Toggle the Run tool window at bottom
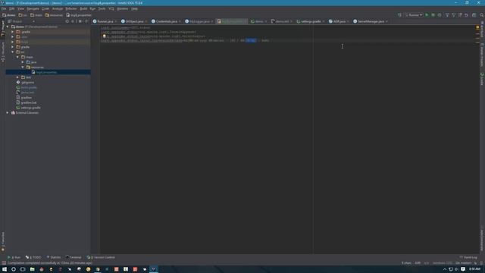This screenshot has width=485, height=273. pos(14,257)
